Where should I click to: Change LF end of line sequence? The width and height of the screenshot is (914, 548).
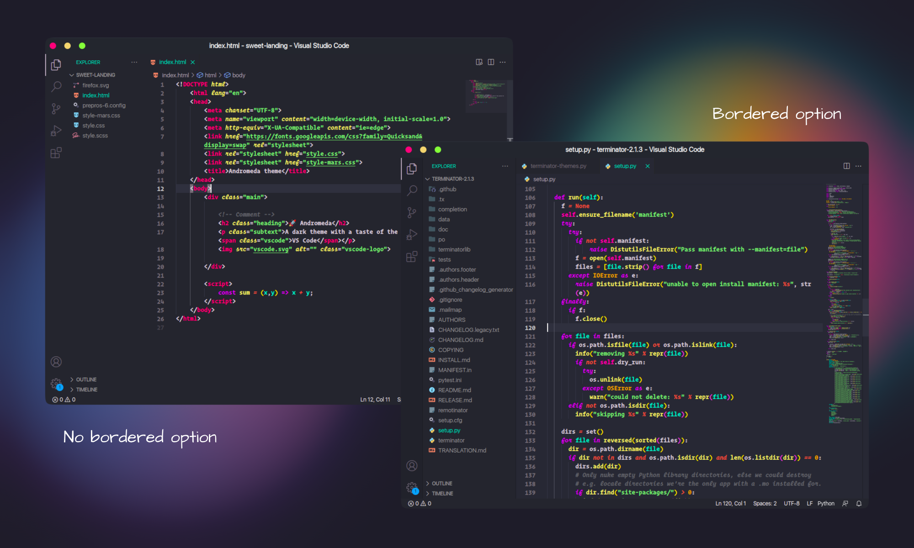point(809,503)
